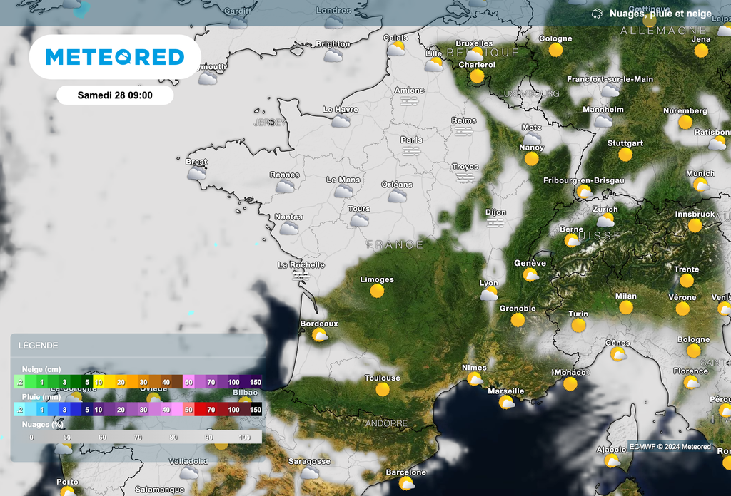Click the red 70 swatch in the Pluie scale
This screenshot has height=496, width=731.
tap(211, 409)
